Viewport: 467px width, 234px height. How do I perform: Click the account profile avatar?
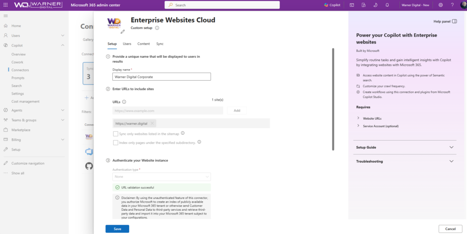coord(465,5)
